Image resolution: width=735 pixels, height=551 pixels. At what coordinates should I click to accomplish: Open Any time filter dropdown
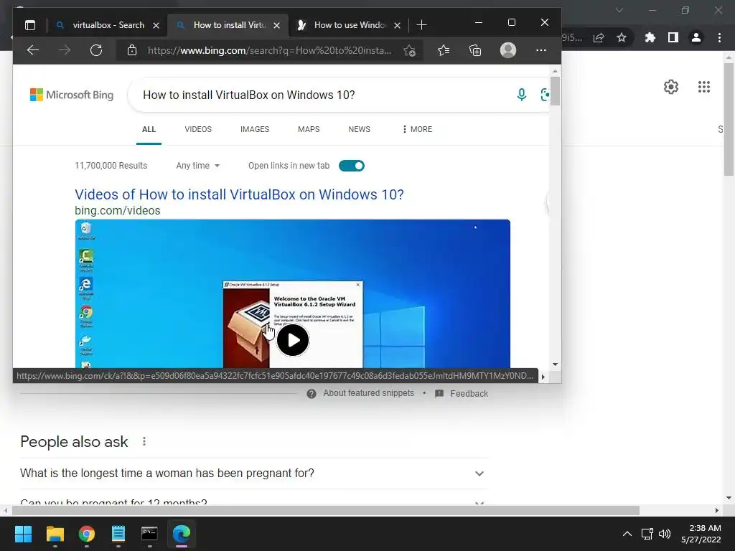(x=198, y=166)
